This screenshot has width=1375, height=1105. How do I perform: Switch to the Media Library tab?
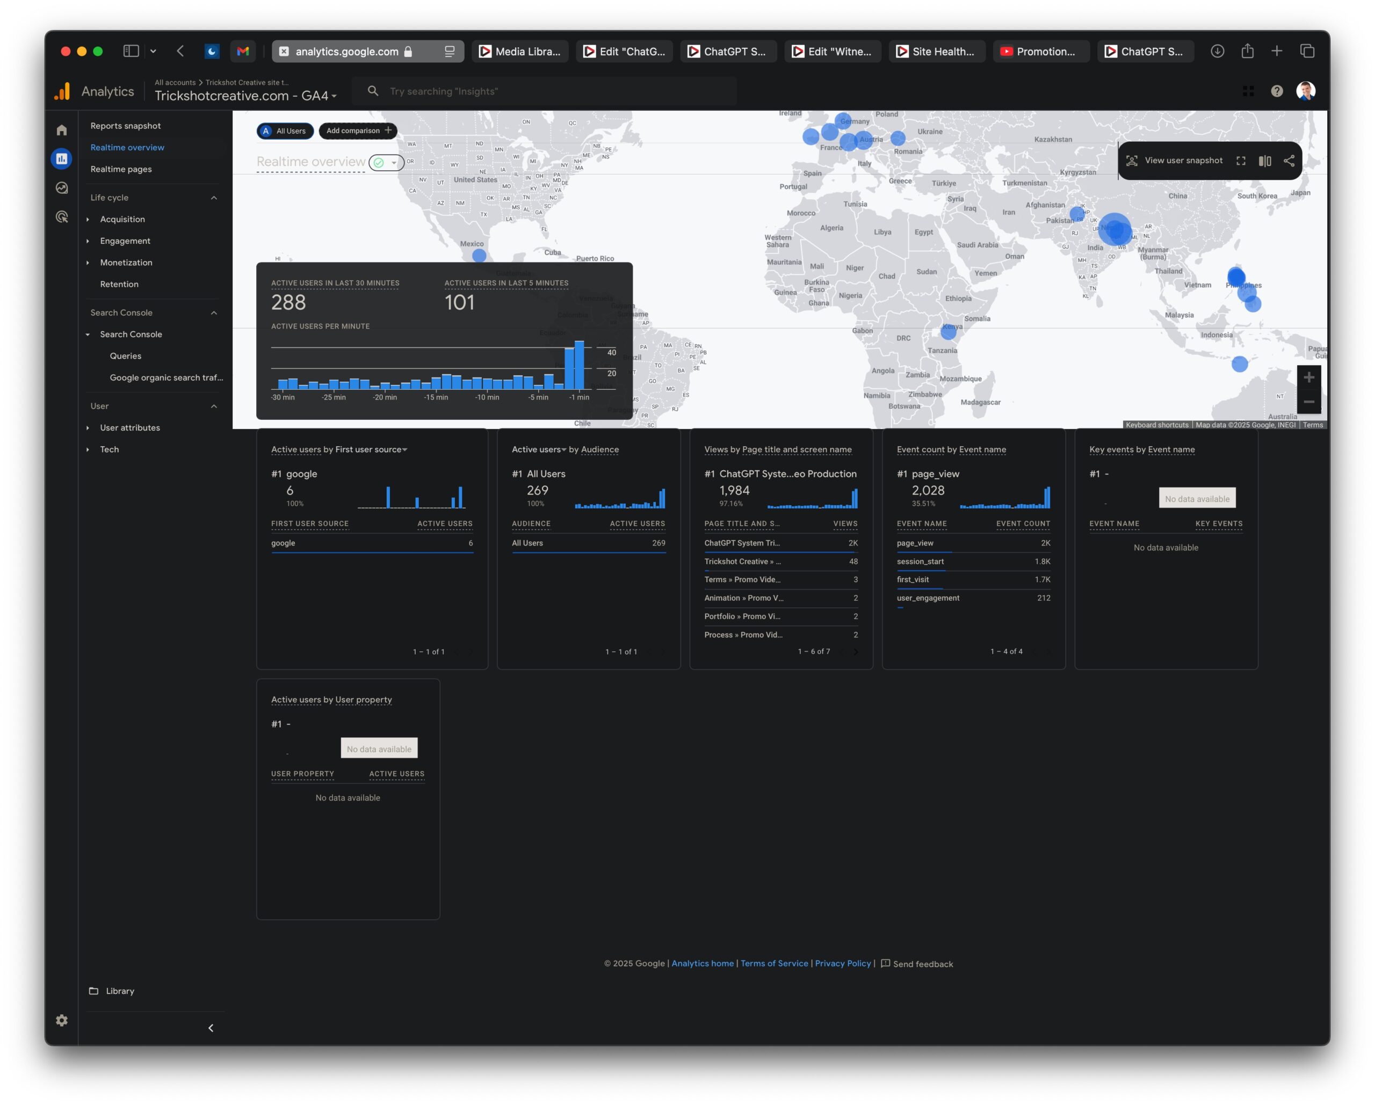(520, 52)
